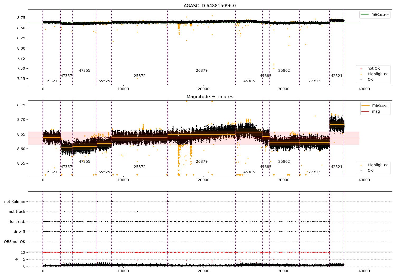The image size is (396, 277).
Task: Click orange outlier near 7.25 by label 25372
Action: coord(137,78)
